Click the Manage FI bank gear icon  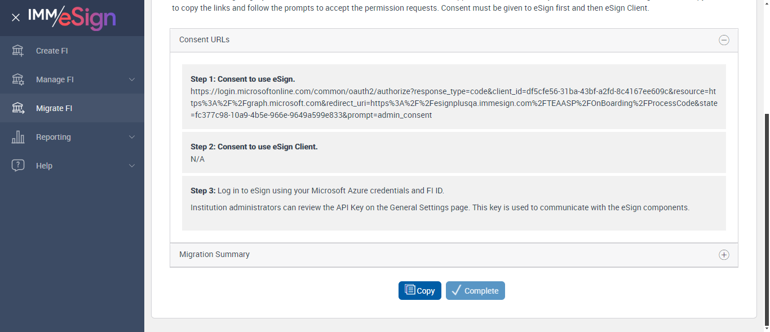[18, 79]
